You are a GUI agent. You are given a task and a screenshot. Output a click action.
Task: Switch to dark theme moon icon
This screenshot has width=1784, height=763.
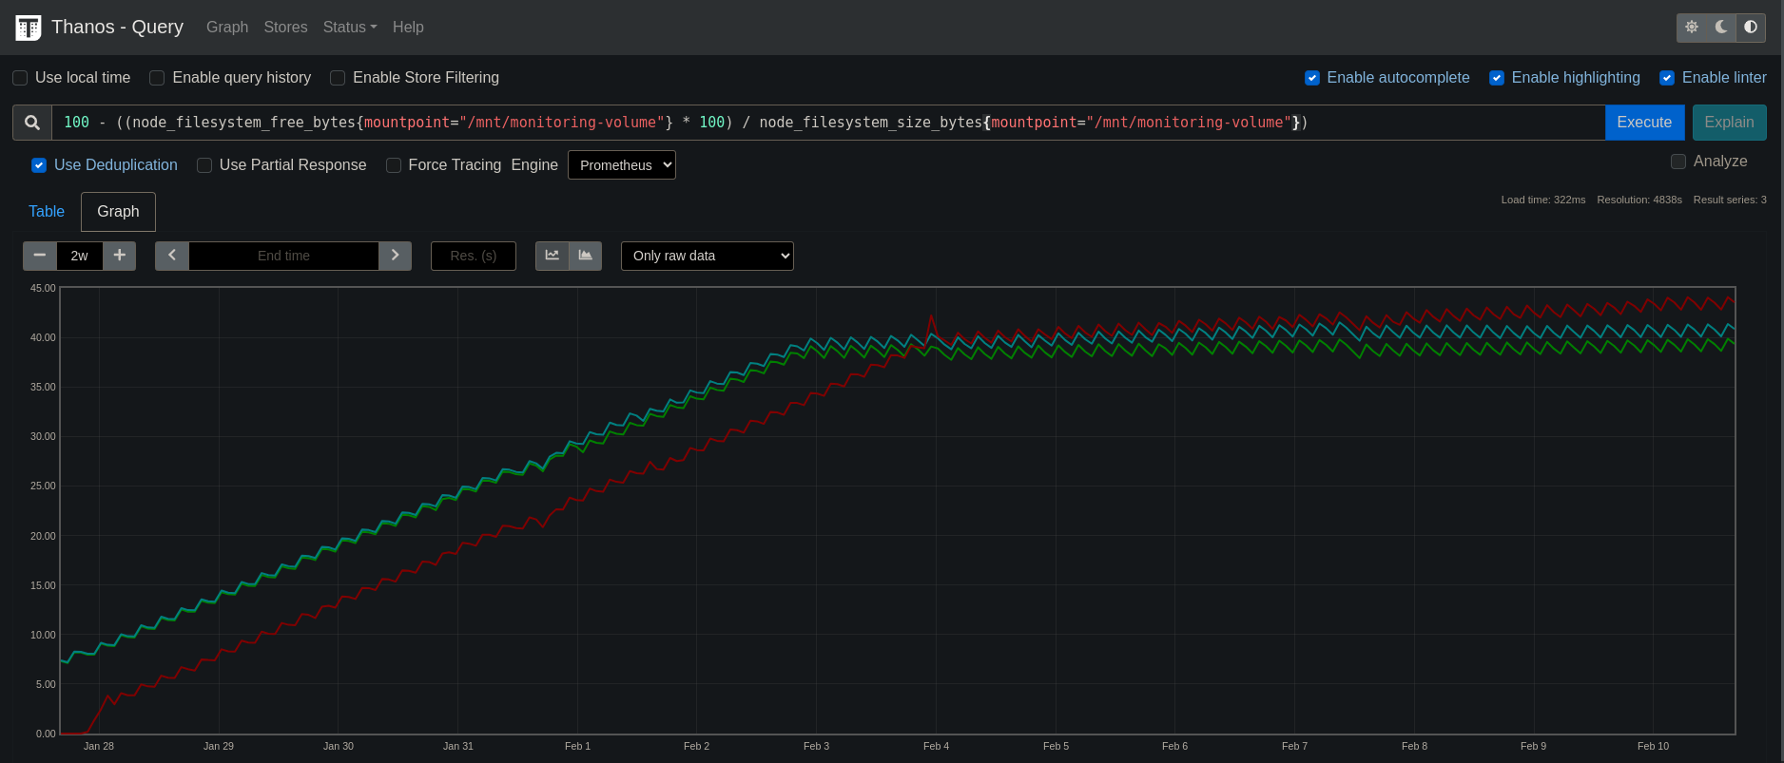pos(1721,28)
